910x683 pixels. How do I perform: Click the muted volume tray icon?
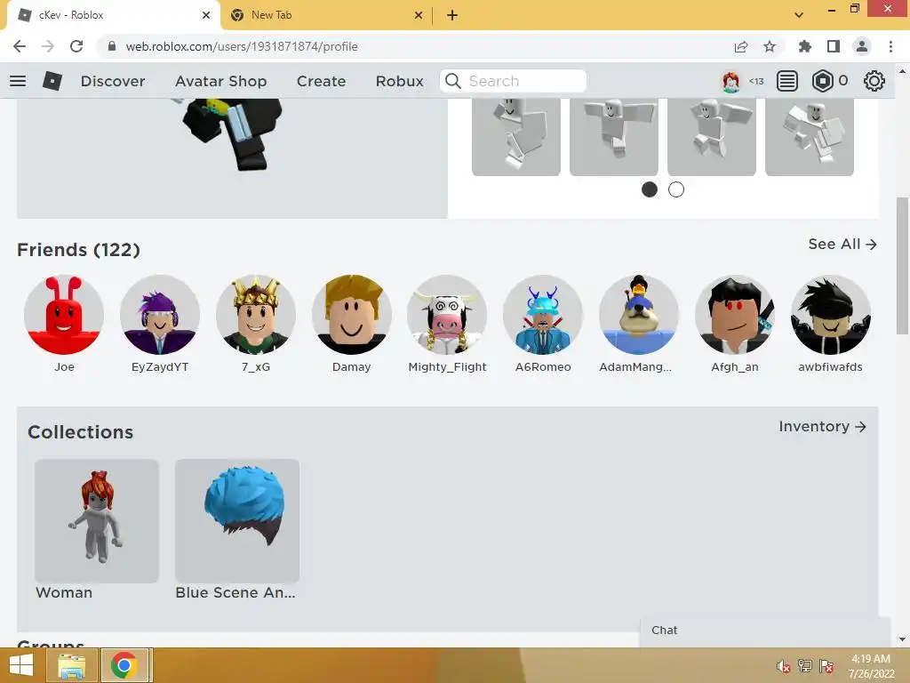click(x=784, y=666)
